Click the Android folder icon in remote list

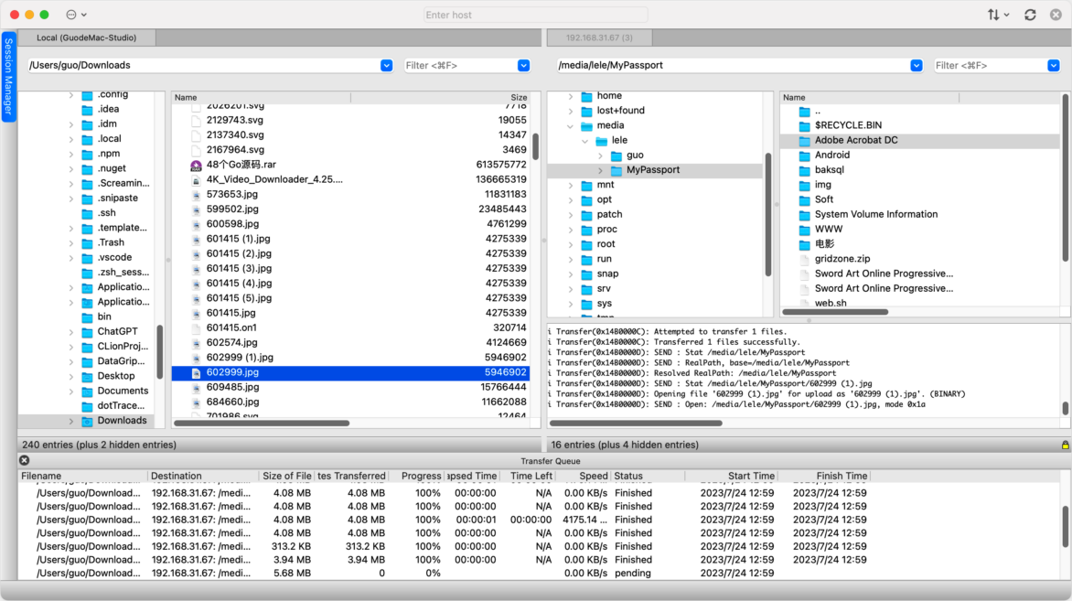[805, 156]
